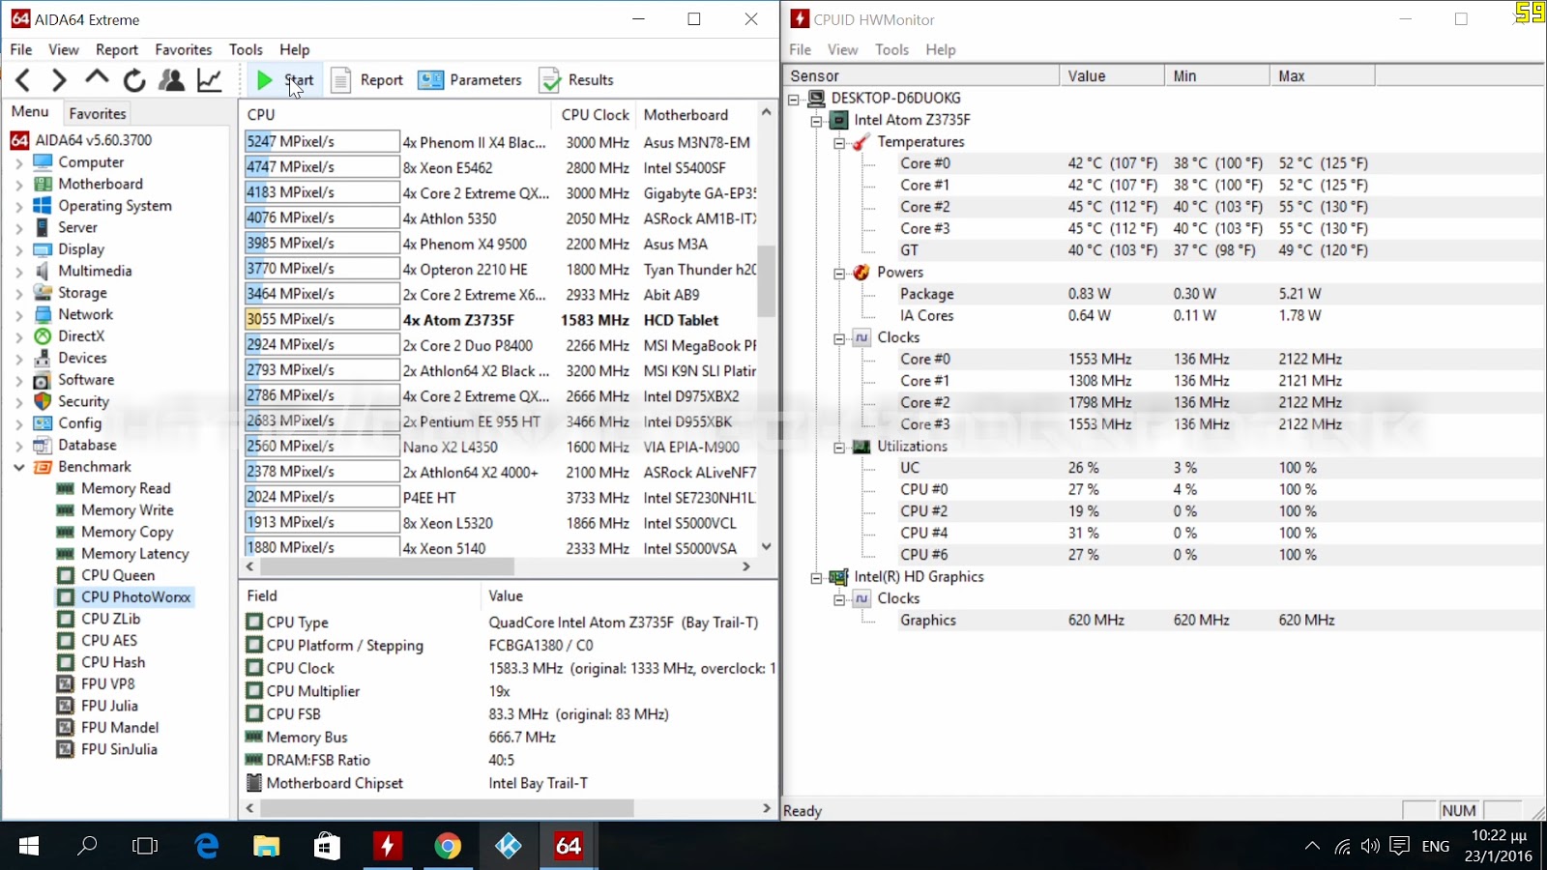Click the Up level arrow icon

point(97,78)
